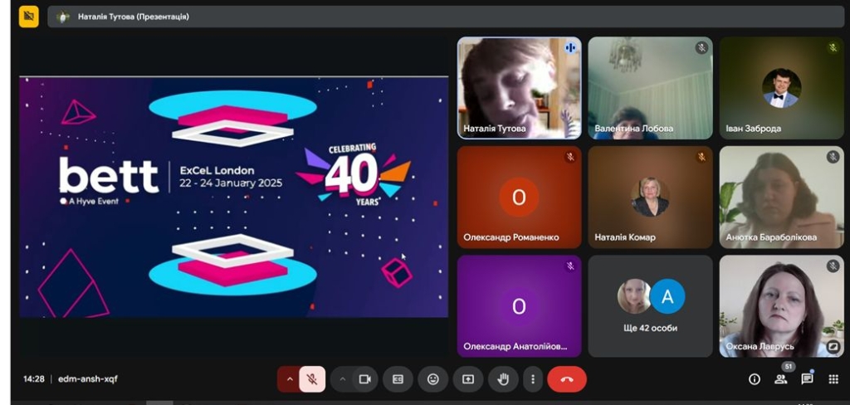This screenshot has width=850, height=405.
Task: Open the emoji reactions button
Action: click(432, 379)
